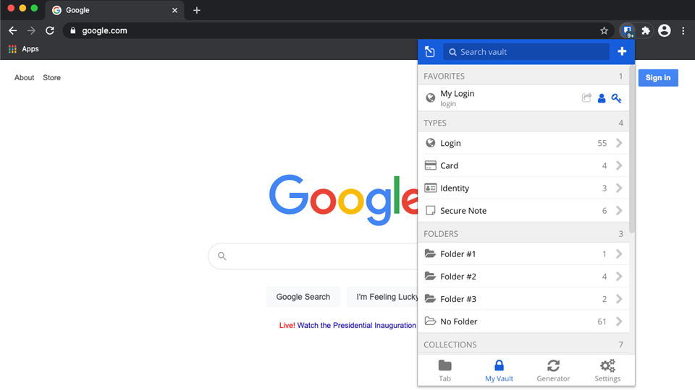Image resolution: width=695 pixels, height=390 pixels.
Task: Add a new vault item with plus icon
Action: point(622,52)
